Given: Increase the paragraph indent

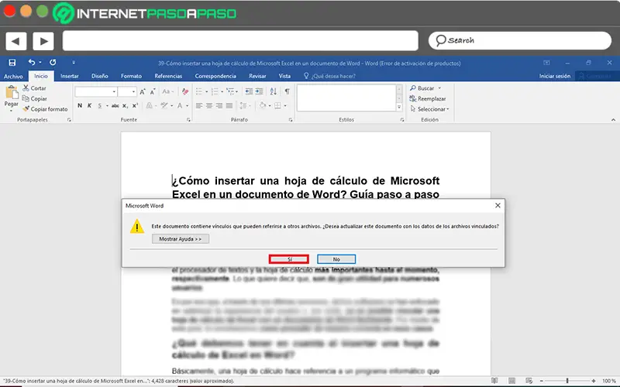Looking at the screenshot, I should [259, 91].
